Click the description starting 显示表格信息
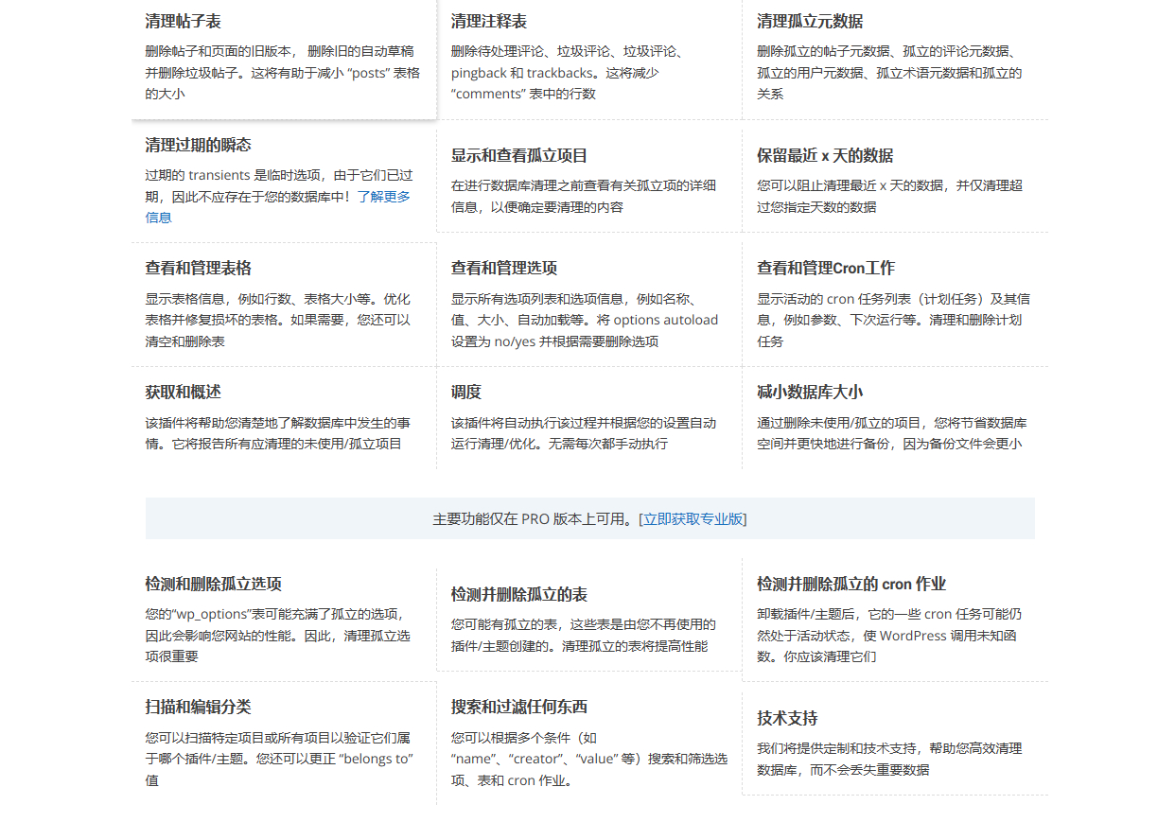 click(x=278, y=320)
